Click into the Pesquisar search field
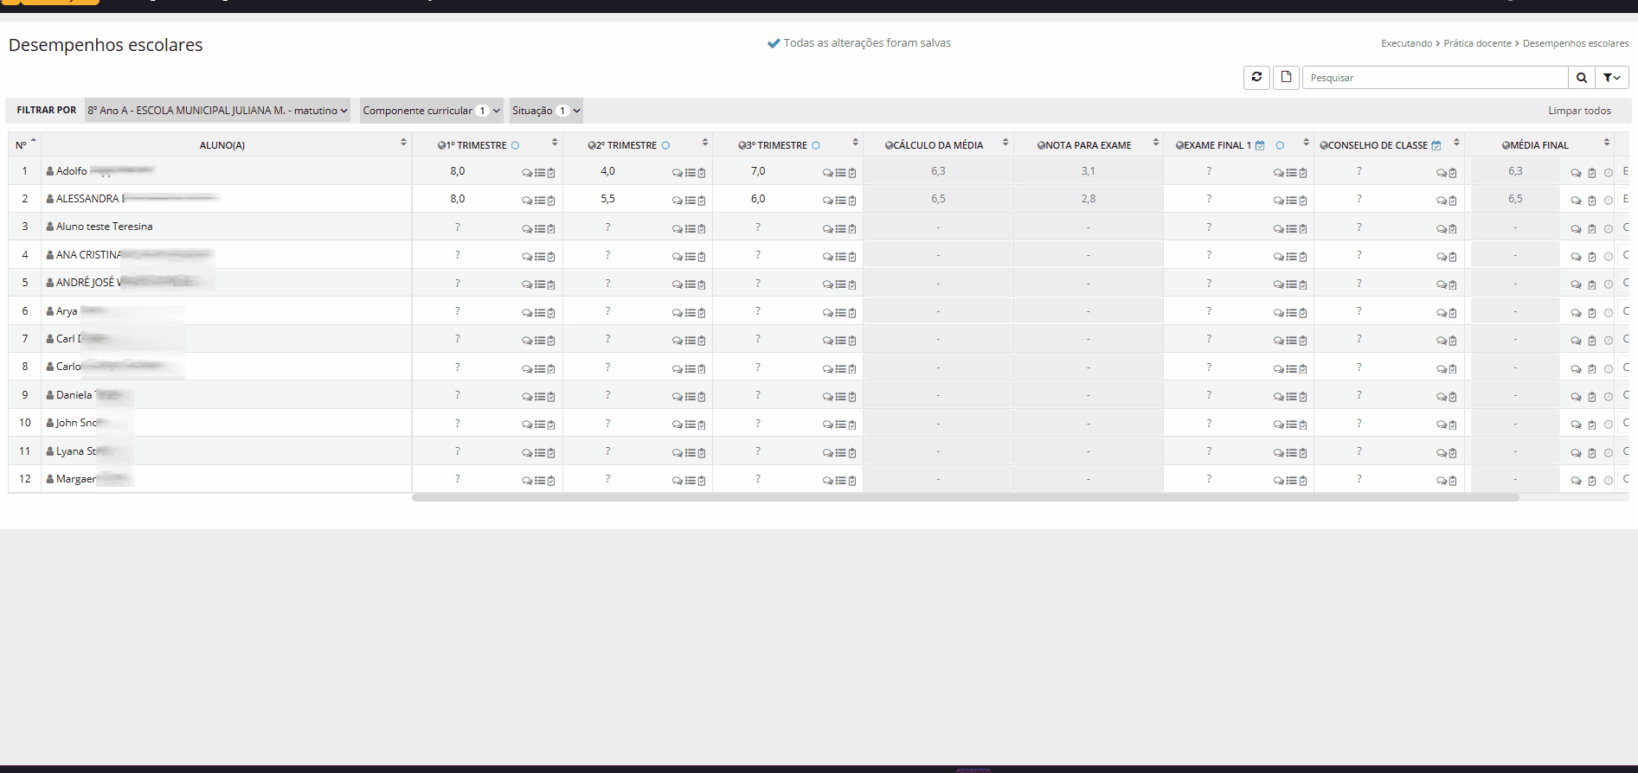Viewport: 1638px width, 773px height. tap(1435, 78)
